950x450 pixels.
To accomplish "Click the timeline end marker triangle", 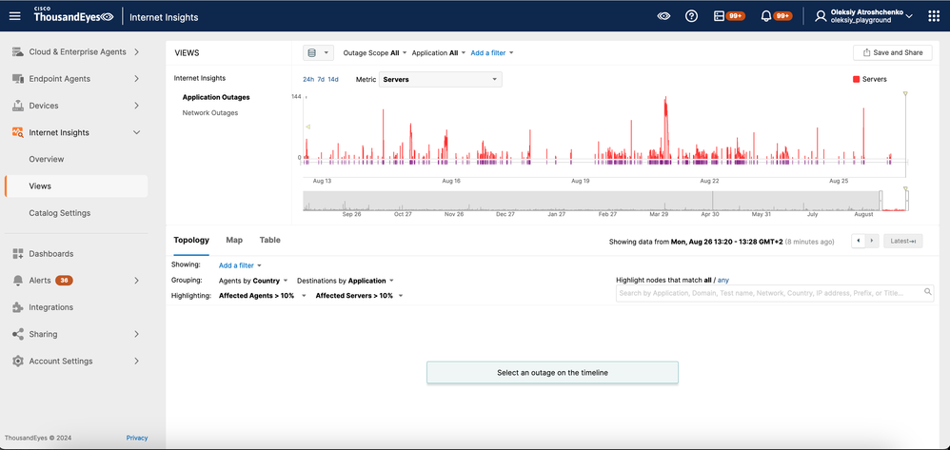I will point(905,93).
